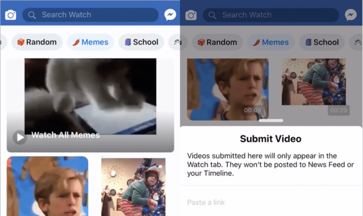The image size is (363, 216).
Task: Tap the red dice icon in left Random tab
Action: [21, 42]
